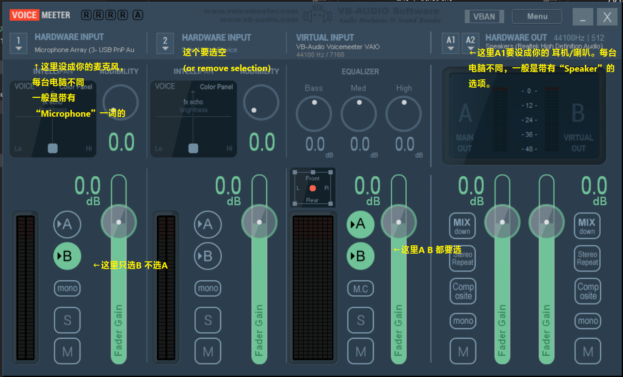623x377 pixels.
Task: Click Hardware Input 2 Audibility knob
Action: 261,103
